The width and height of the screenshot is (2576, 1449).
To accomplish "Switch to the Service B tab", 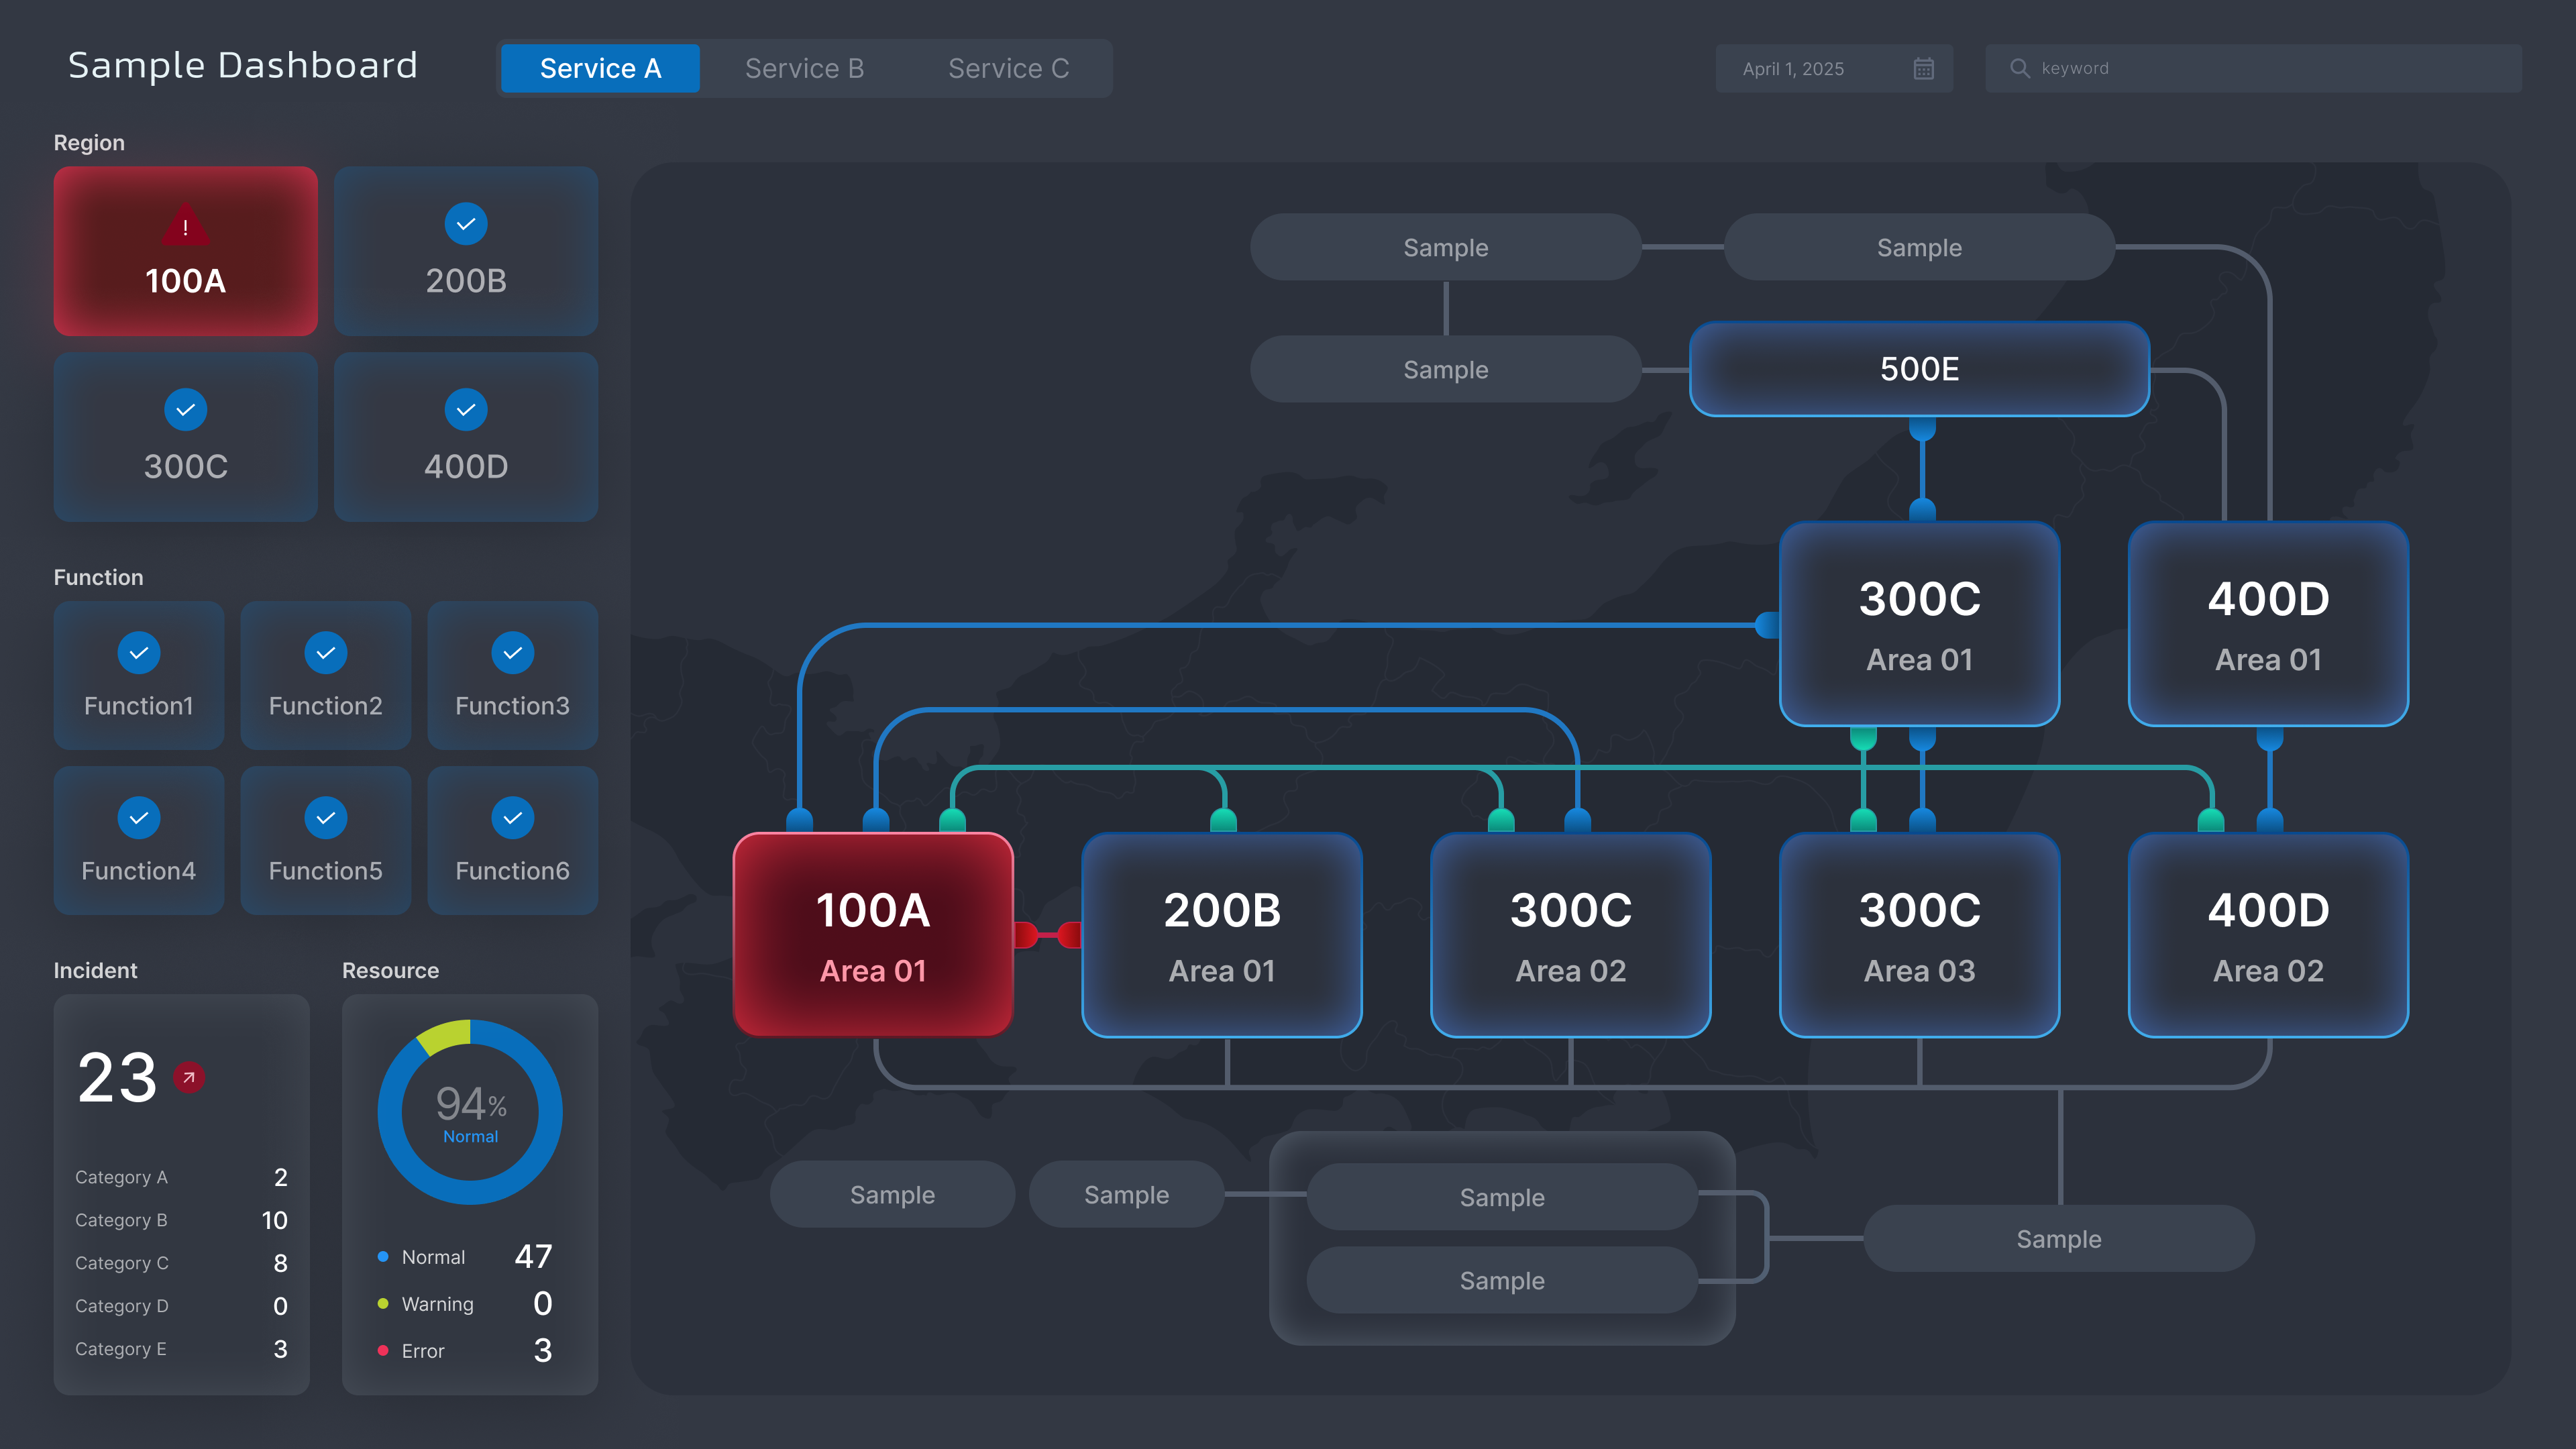I will click(804, 69).
